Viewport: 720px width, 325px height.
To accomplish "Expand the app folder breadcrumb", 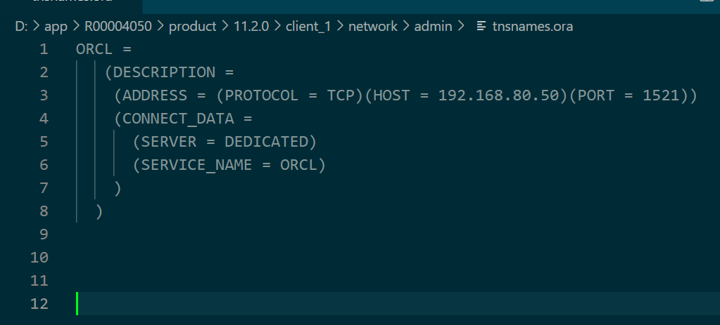I will [56, 27].
